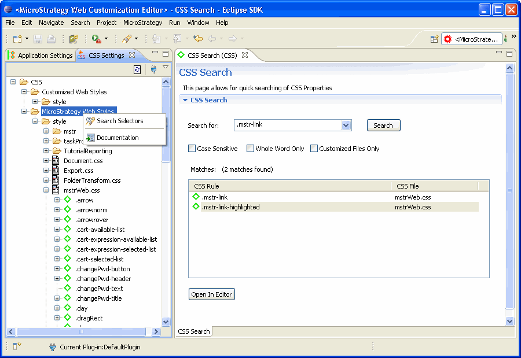Image resolution: width=521 pixels, height=358 pixels.
Task: Close the CSS Settings tab
Action: [132, 55]
